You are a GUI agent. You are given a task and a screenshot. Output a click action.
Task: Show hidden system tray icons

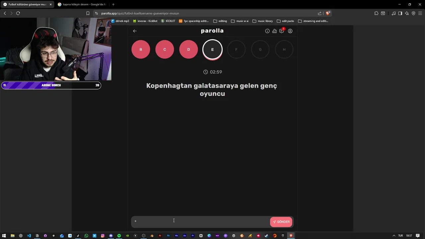394,236
